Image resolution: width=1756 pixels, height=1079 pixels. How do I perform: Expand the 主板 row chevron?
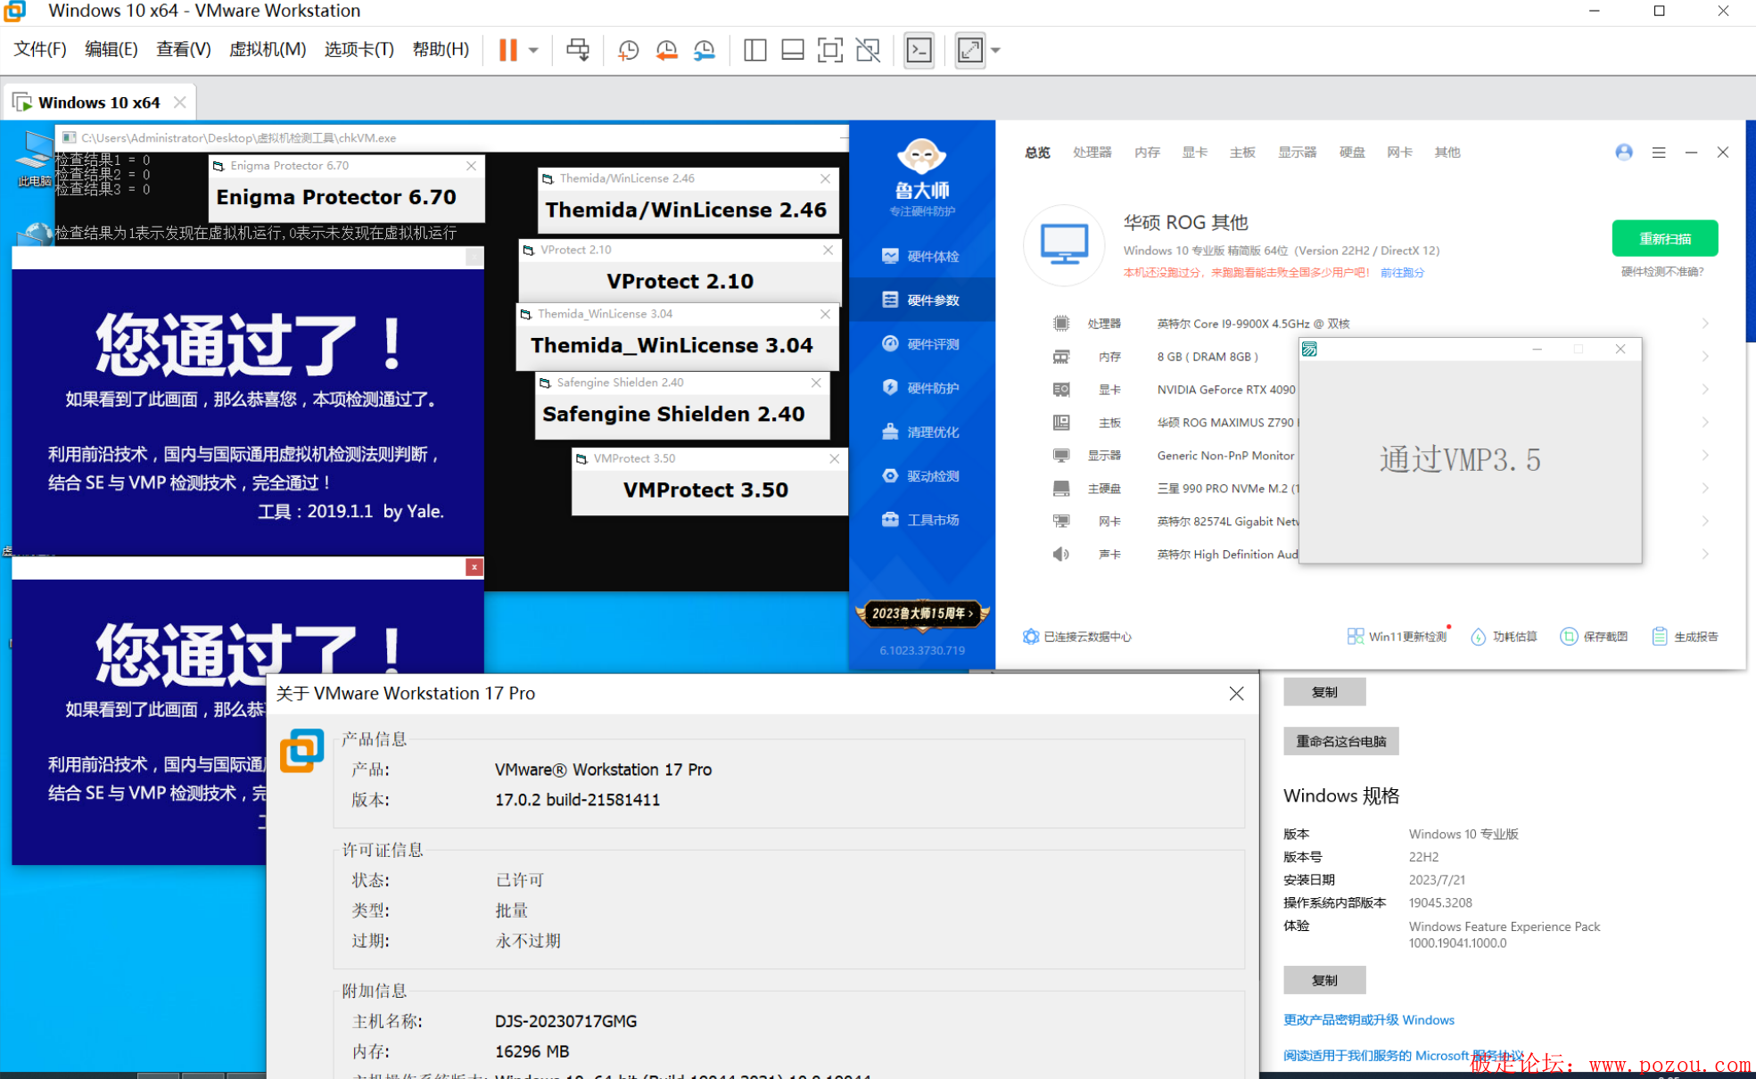click(x=1704, y=423)
